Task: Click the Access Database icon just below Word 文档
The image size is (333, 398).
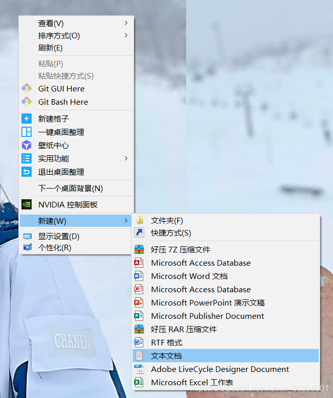Action: coord(139,289)
